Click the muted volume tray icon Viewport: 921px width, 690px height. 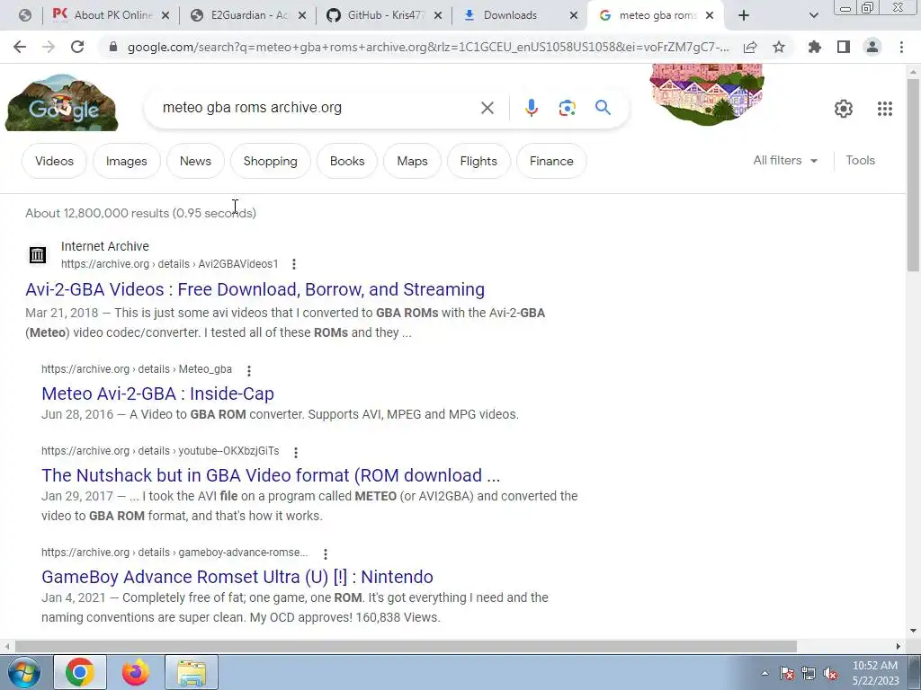click(830, 674)
